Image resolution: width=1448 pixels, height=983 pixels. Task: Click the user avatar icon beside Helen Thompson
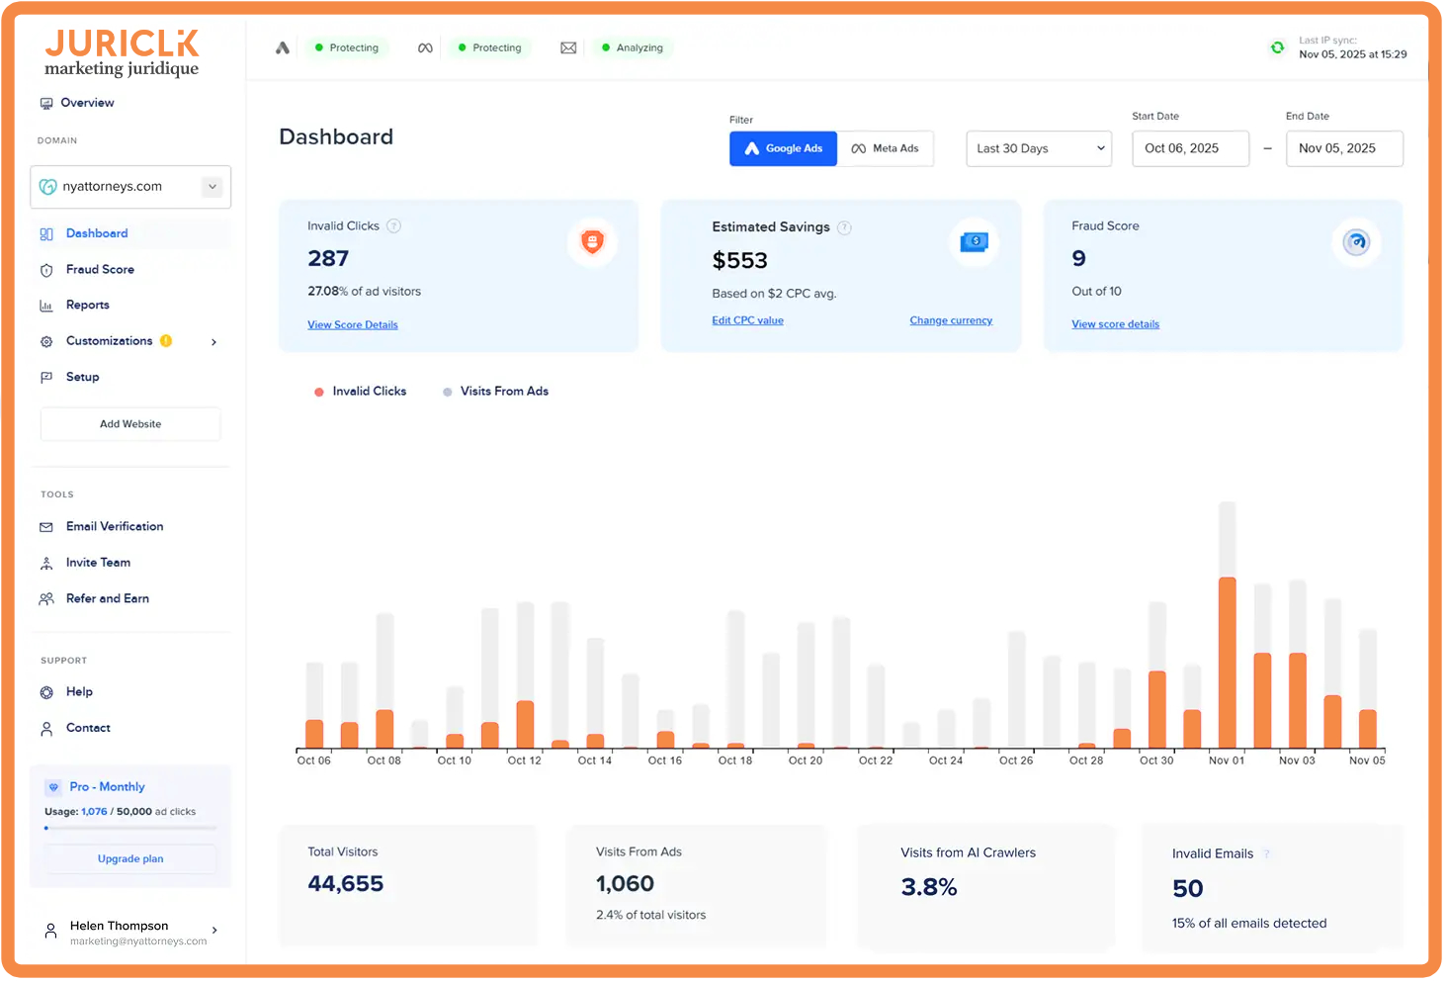pyautogui.click(x=50, y=931)
